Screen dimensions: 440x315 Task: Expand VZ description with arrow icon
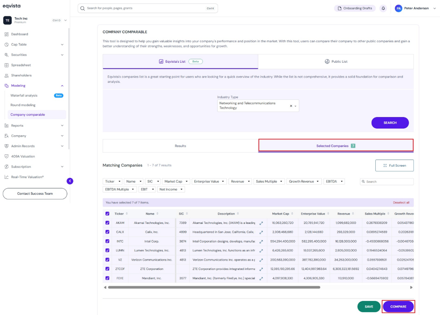(261, 260)
